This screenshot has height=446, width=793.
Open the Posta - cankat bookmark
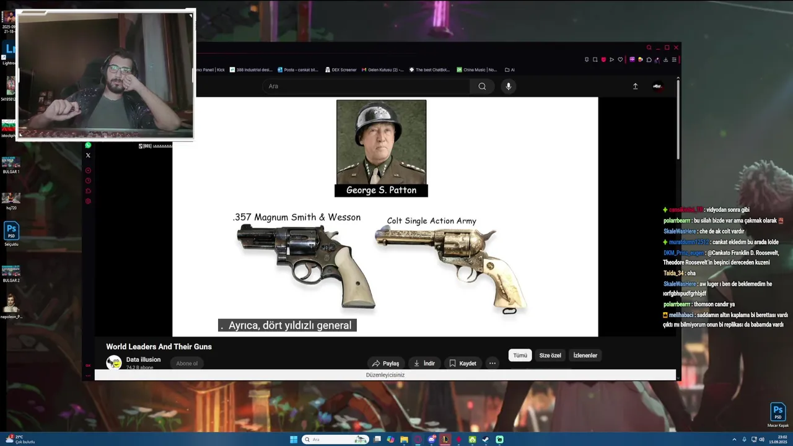(x=298, y=70)
